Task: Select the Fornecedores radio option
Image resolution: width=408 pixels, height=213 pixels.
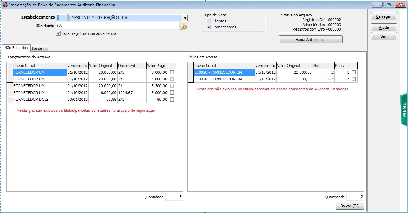Action: pyautogui.click(x=209, y=27)
